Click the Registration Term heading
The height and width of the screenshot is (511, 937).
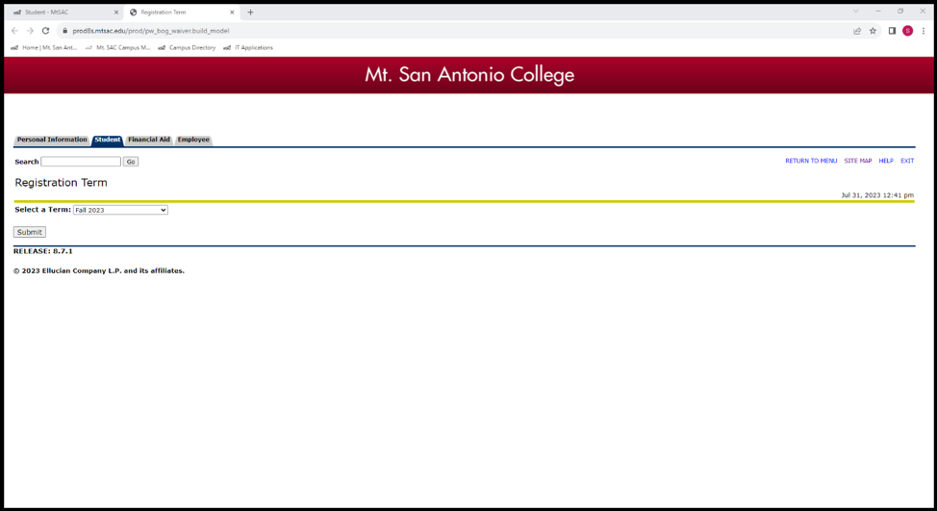(x=61, y=183)
